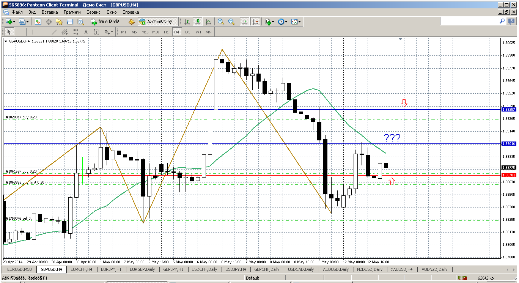Screen dimensions: 519x283
Task: Toggle the Market Watch window
Action: 38,22
